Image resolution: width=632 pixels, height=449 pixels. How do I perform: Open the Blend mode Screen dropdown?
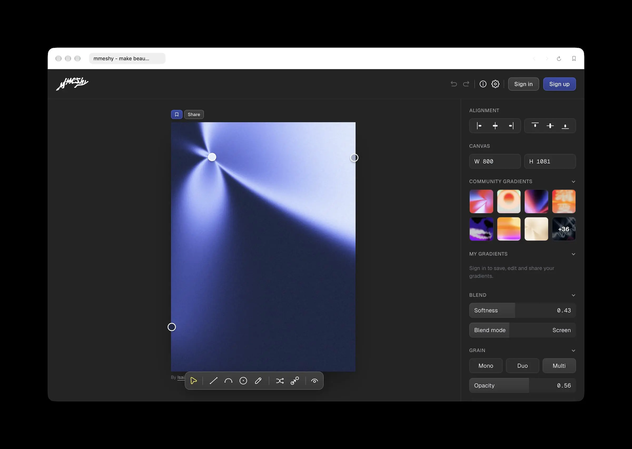point(522,330)
